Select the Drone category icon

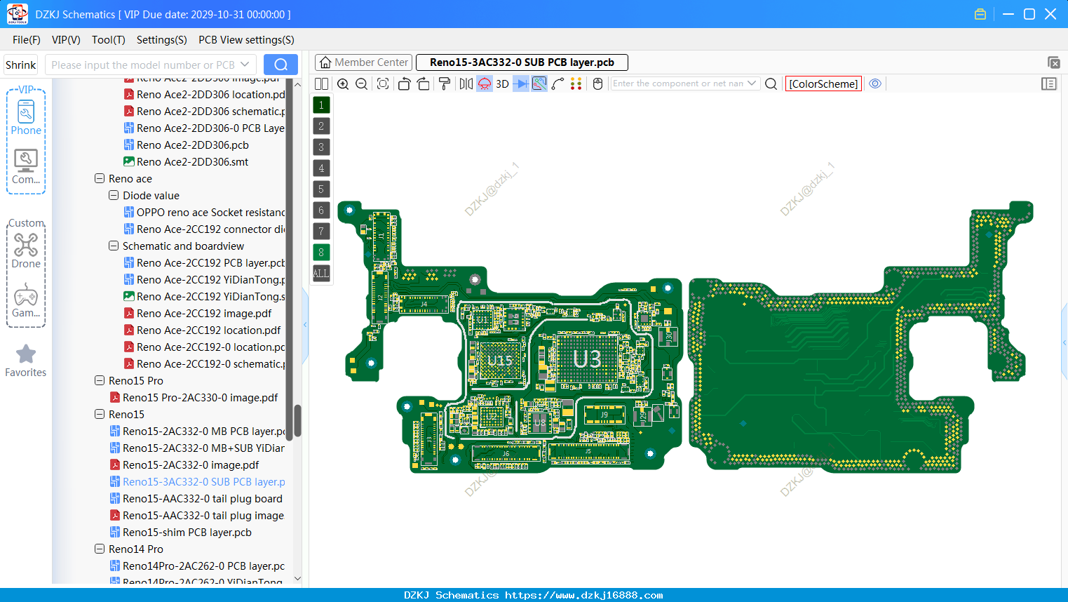[26, 250]
